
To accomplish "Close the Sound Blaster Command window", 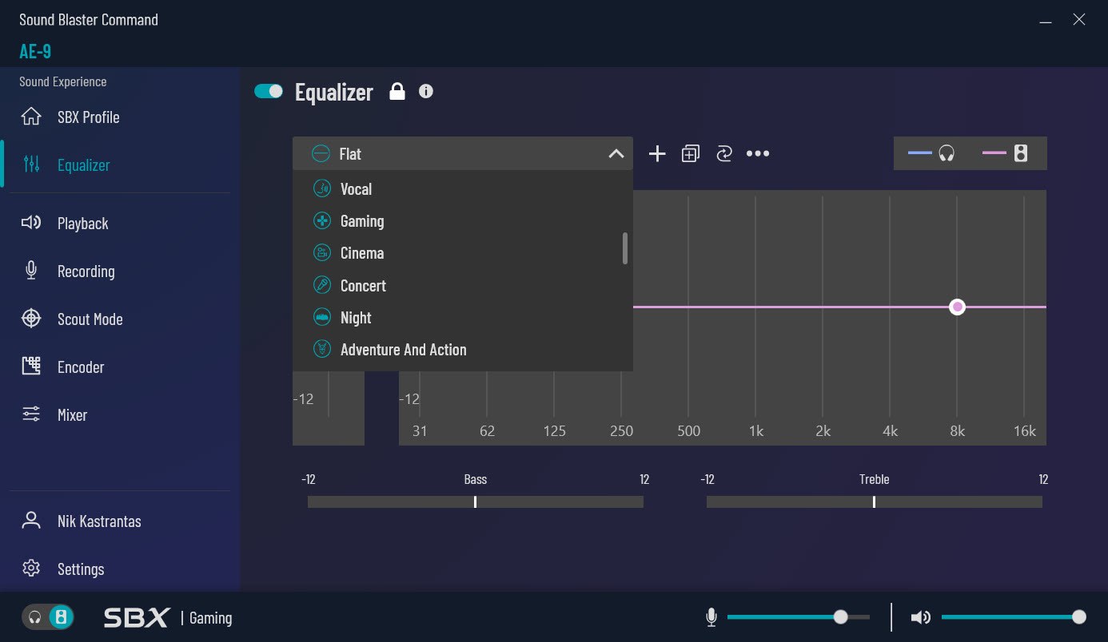I will click(x=1079, y=20).
